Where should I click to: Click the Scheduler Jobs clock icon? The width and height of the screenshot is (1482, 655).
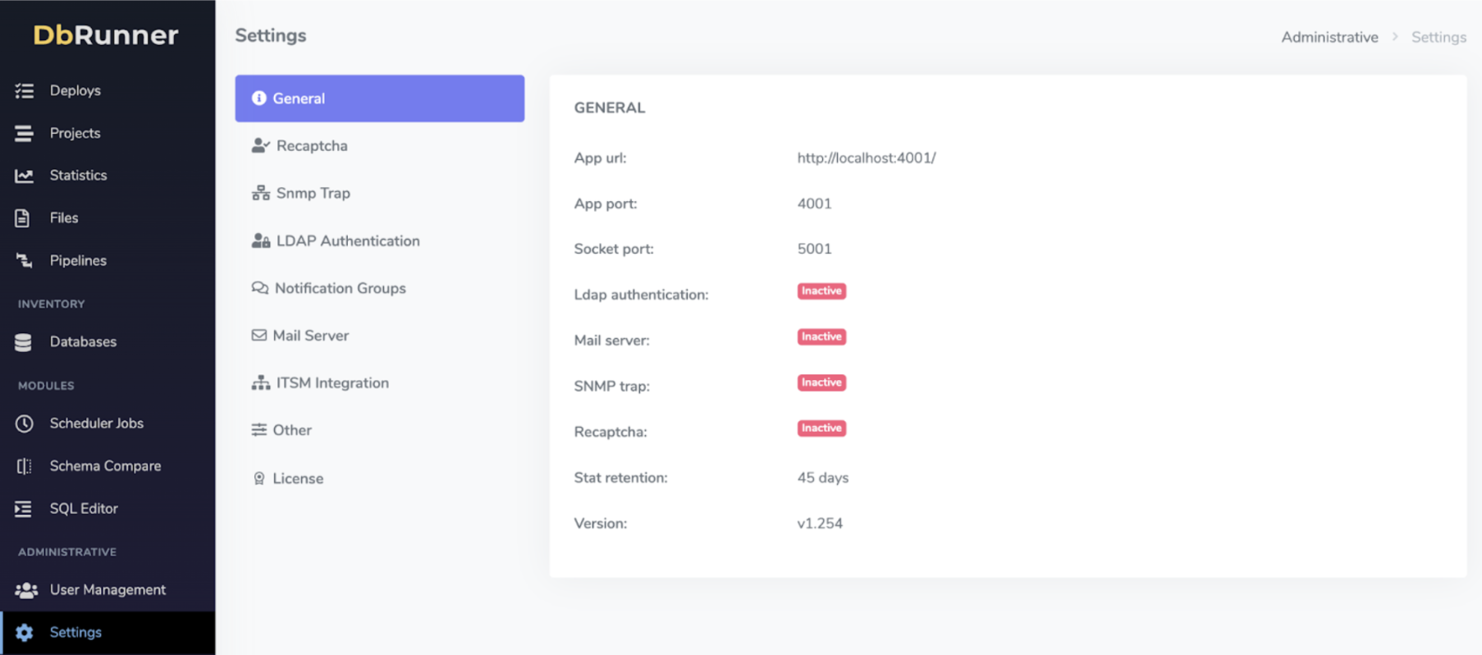[25, 424]
